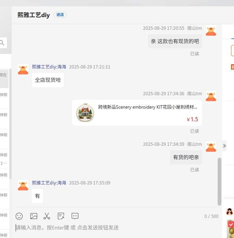The image size is (234, 238).
Task: Click sender name 熙雅工艺diy:海海 at 17:21:11
Action: [49, 67]
